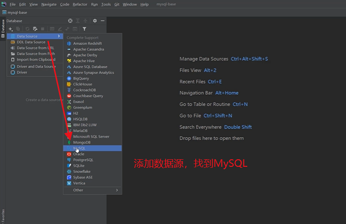Click Collapse All icon in Database header
The height and width of the screenshot is (224, 346).
tap(85, 21)
